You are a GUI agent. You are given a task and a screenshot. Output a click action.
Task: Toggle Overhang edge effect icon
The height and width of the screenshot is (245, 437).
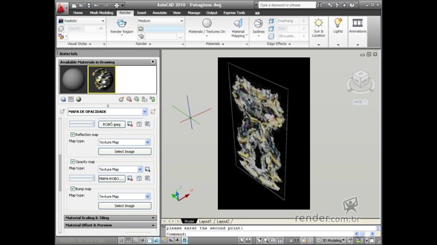[x=271, y=21]
